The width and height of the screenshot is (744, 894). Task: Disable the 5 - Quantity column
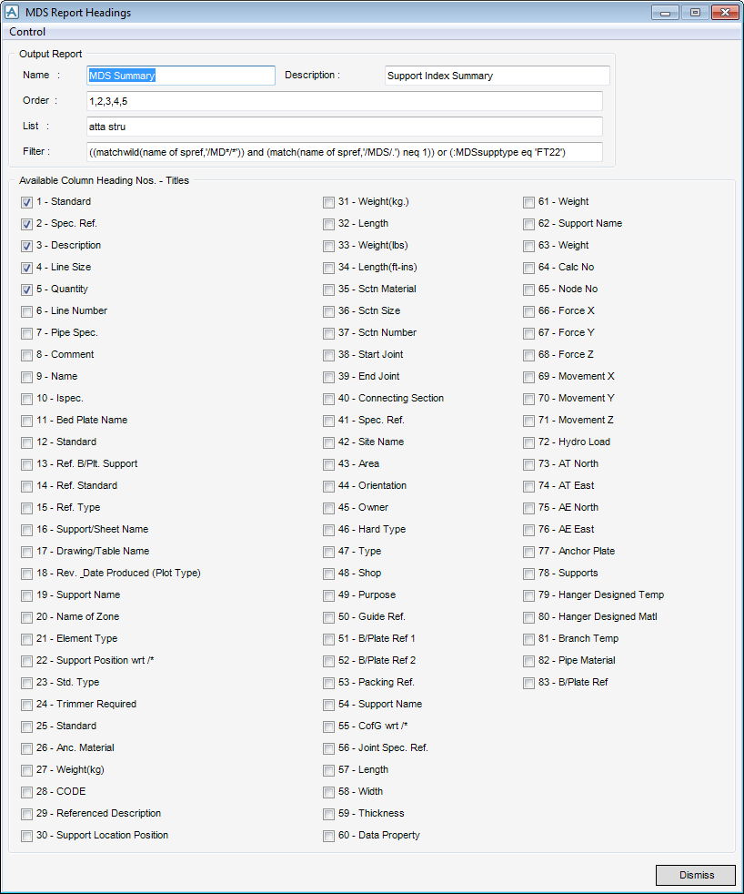tap(26, 290)
